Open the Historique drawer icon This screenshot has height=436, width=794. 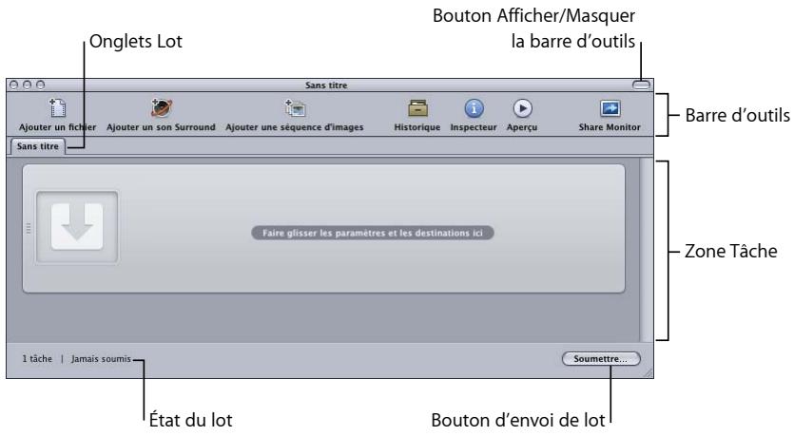(x=416, y=109)
